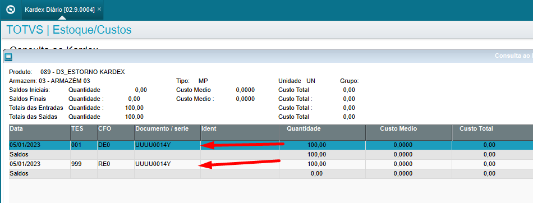533x203 pixels.
Task: Click the TOTVS | Estoque/Custos heading
Action: [69, 30]
